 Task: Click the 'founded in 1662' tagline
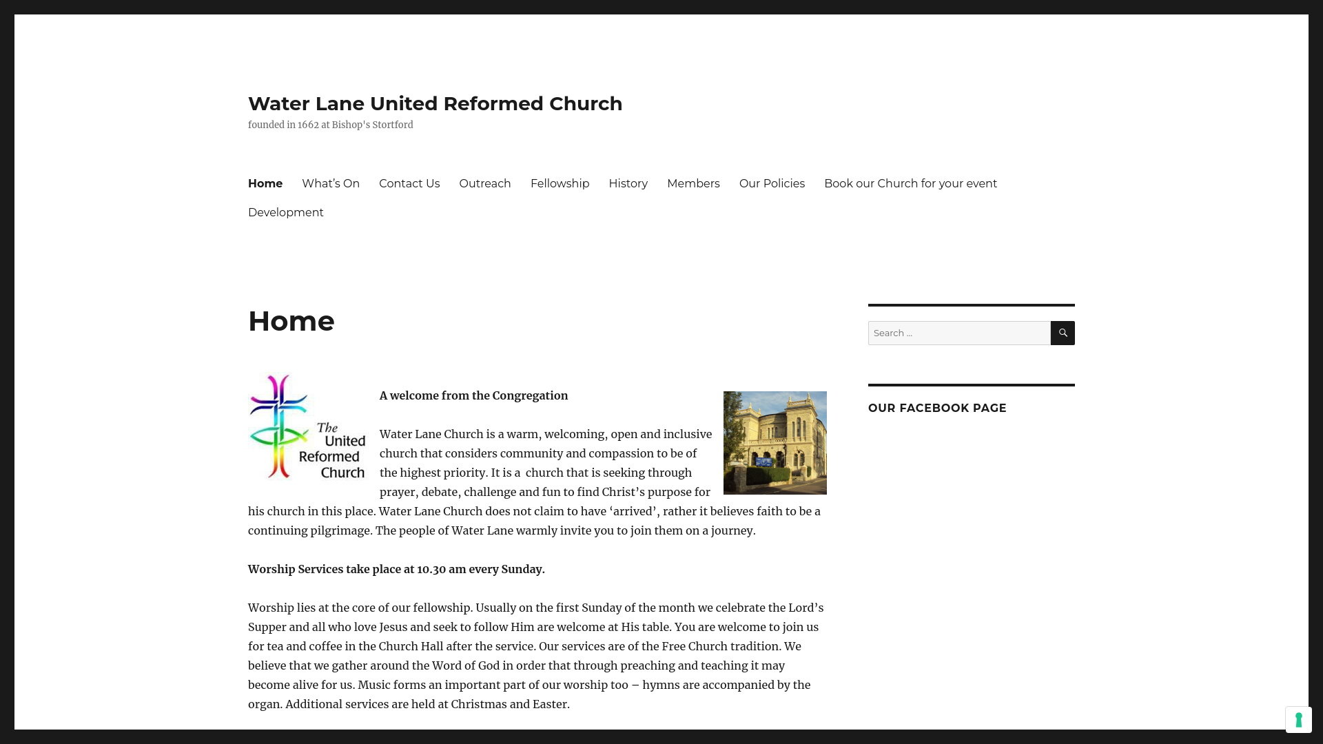[x=331, y=125]
